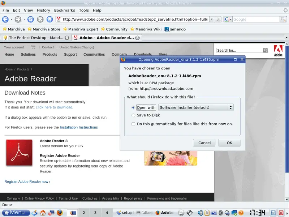Image resolution: width=289 pixels, height=217 pixels.
Task: Open the 'Installation Instructions' link
Action: [79, 127]
